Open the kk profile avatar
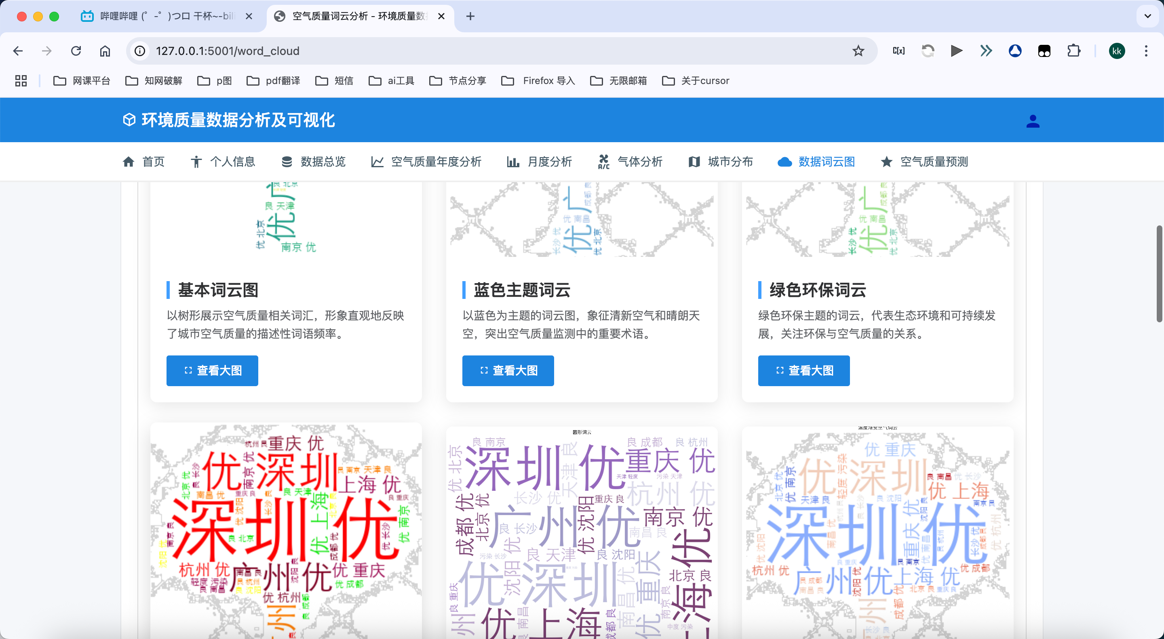The height and width of the screenshot is (639, 1164). [1117, 51]
